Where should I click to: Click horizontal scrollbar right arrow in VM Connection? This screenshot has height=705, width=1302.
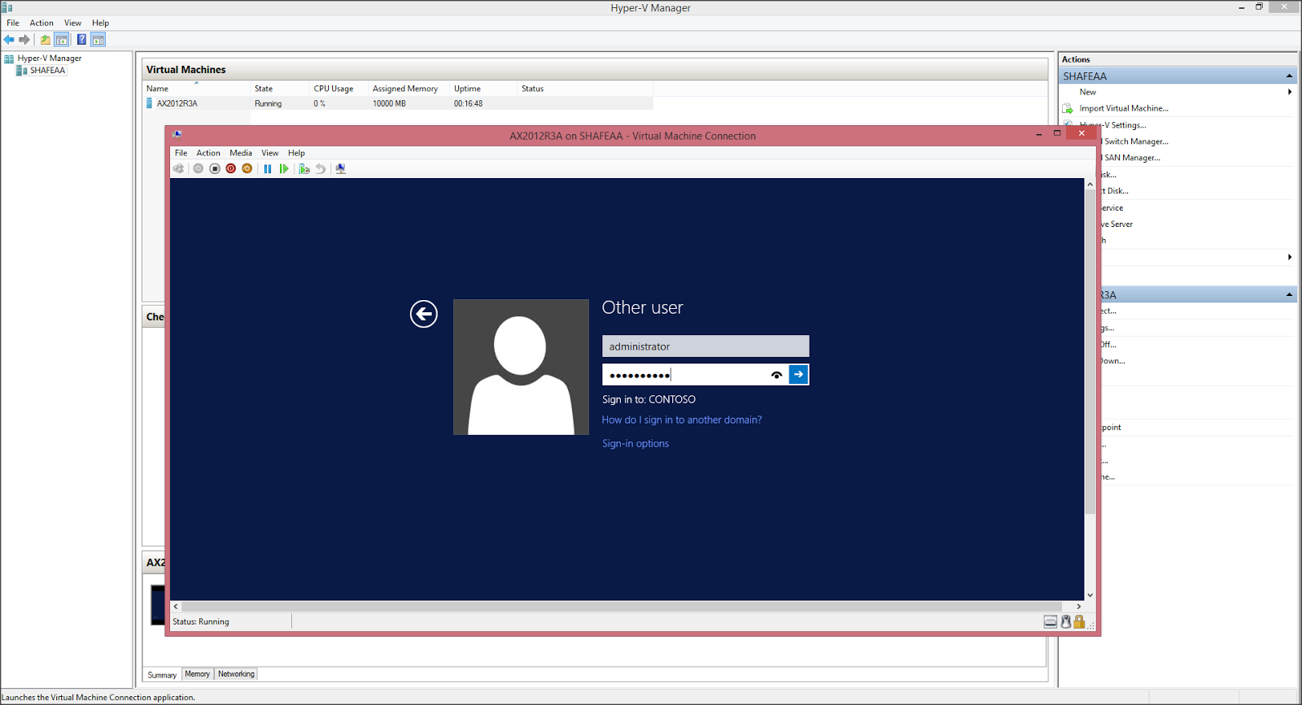1079,607
